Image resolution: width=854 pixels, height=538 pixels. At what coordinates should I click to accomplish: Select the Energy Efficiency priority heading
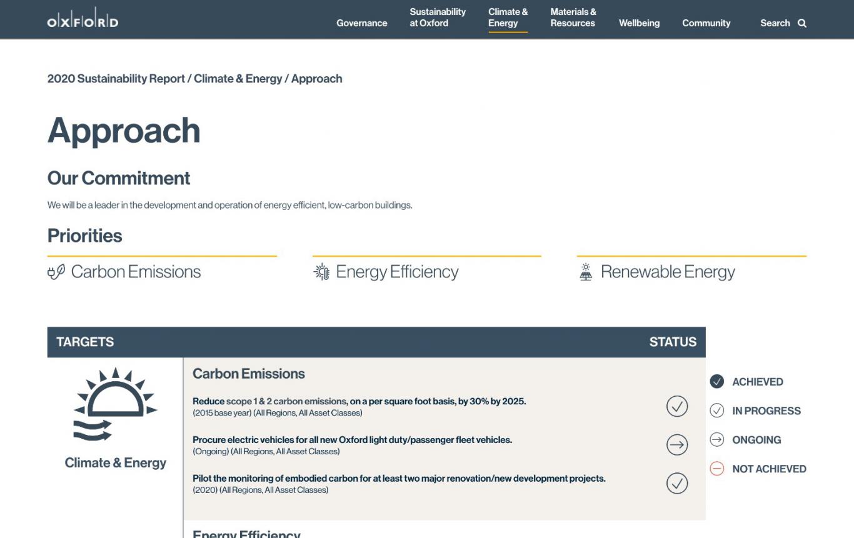[x=397, y=272]
